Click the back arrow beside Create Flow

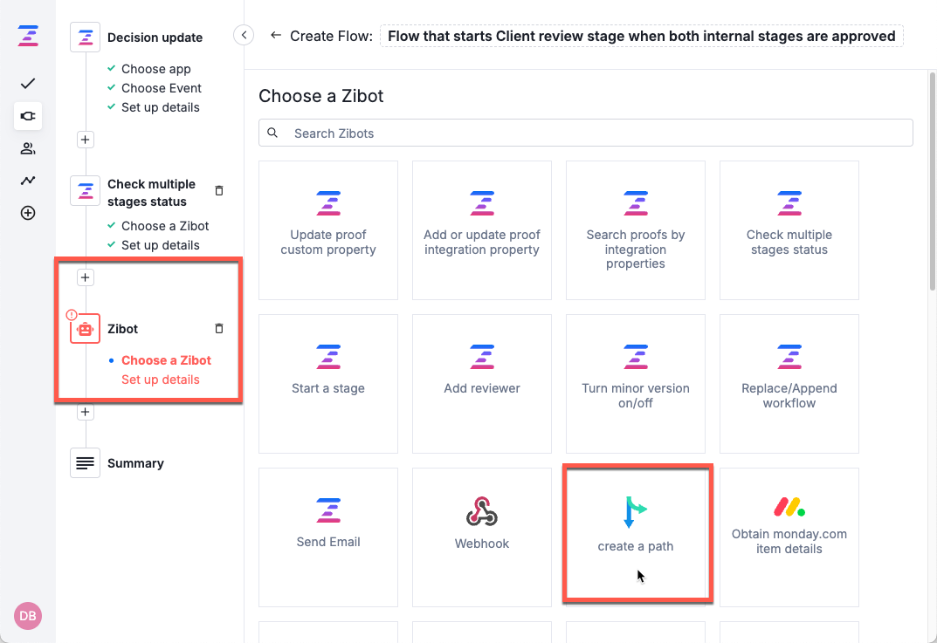click(x=276, y=36)
